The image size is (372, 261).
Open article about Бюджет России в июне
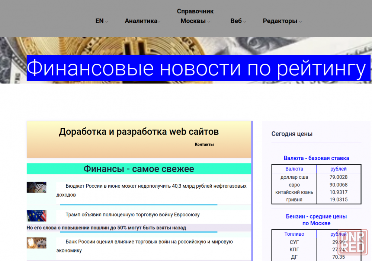pos(151,190)
